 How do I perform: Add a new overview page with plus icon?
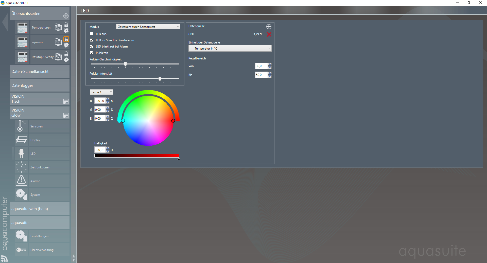[x=66, y=16]
